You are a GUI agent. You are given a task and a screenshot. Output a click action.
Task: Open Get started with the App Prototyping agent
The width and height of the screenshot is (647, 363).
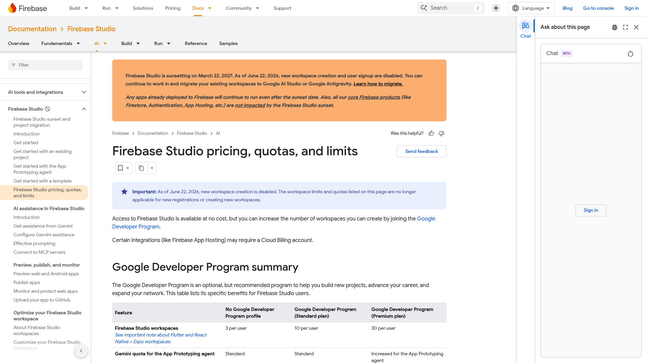pos(40,169)
